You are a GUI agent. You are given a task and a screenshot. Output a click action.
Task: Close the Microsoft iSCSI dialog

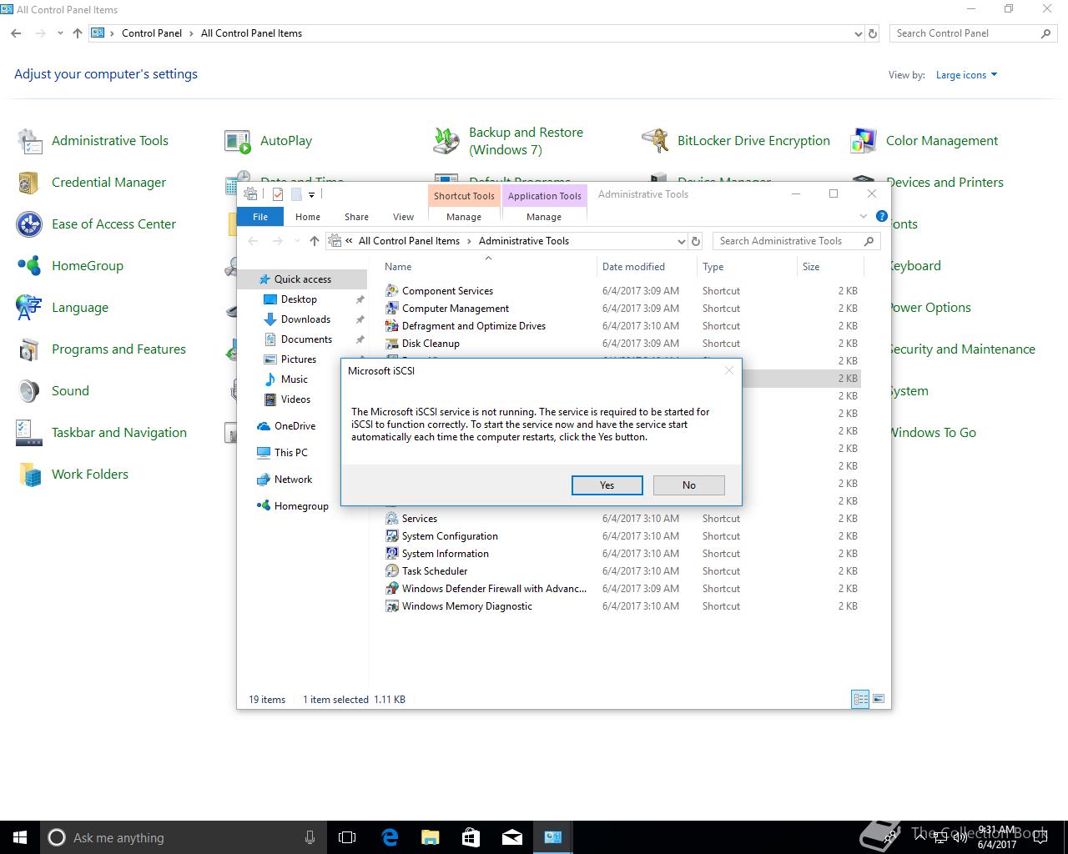pyautogui.click(x=729, y=370)
